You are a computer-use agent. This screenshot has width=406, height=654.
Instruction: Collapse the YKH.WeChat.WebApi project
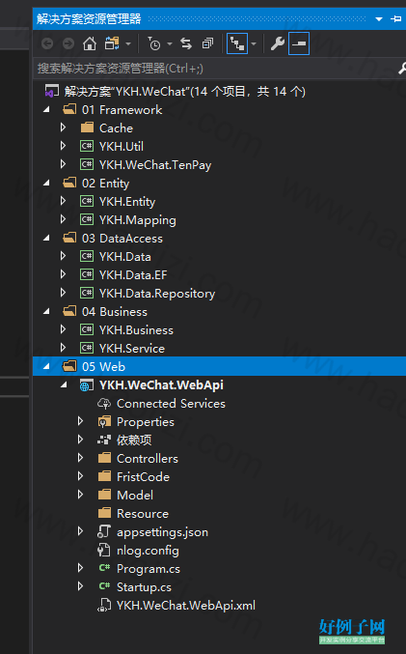[x=64, y=385]
